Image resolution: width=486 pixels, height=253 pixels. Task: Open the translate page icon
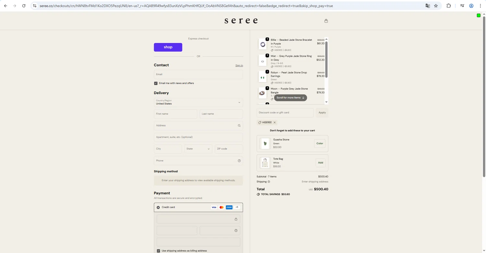(x=428, y=6)
